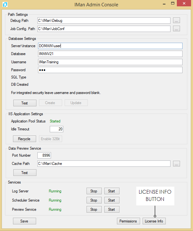Focus the Password field
Viewport: 193px width, 231px height.
point(110,70)
